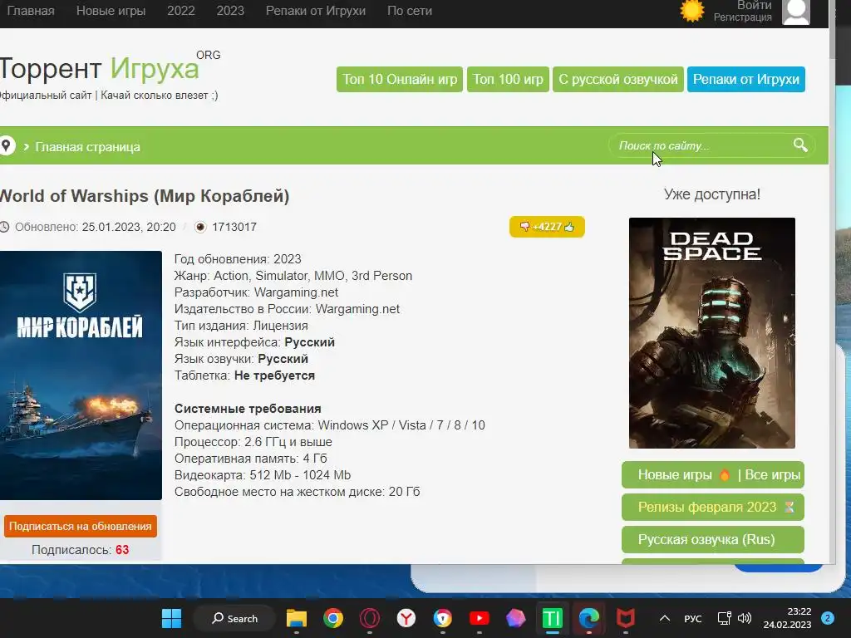Open Топ 100 игр button
The height and width of the screenshot is (638, 851).
pyautogui.click(x=508, y=79)
